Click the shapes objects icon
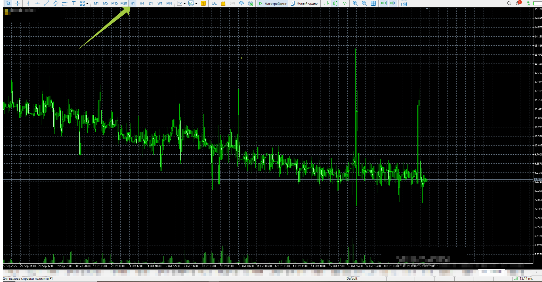Screen dimensions: 542x282 tap(82, 3)
